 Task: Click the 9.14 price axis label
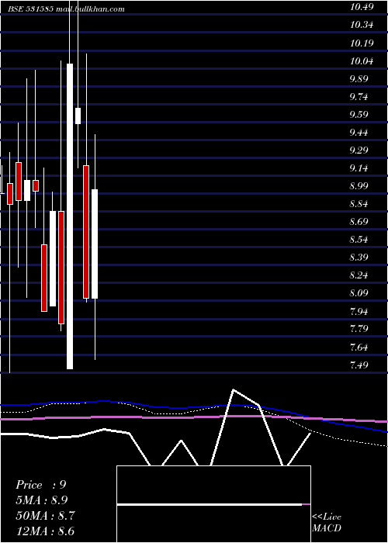pos(359,168)
